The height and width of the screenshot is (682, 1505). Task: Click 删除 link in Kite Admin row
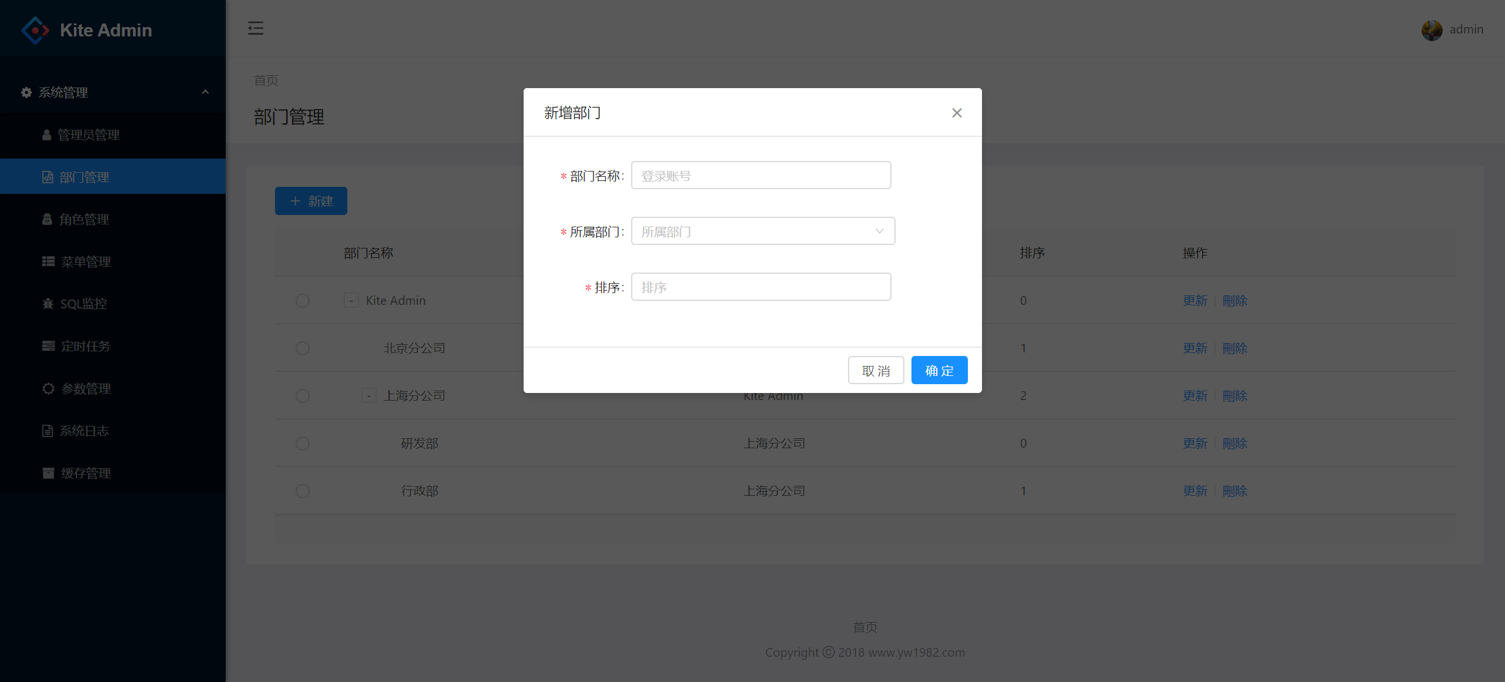(x=1235, y=301)
